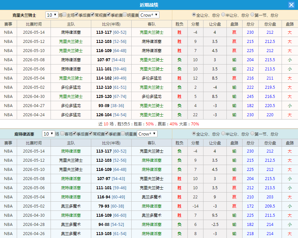Click the date 2026-04-27
This screenshot has height=238, width=298.
click(34, 106)
